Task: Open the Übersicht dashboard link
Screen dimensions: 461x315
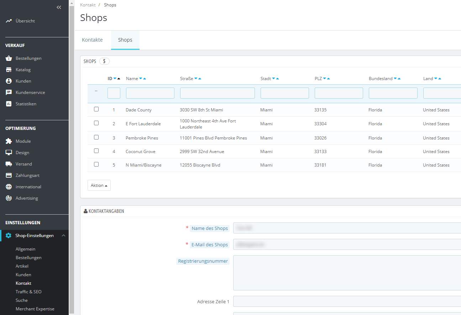Action: click(x=25, y=21)
